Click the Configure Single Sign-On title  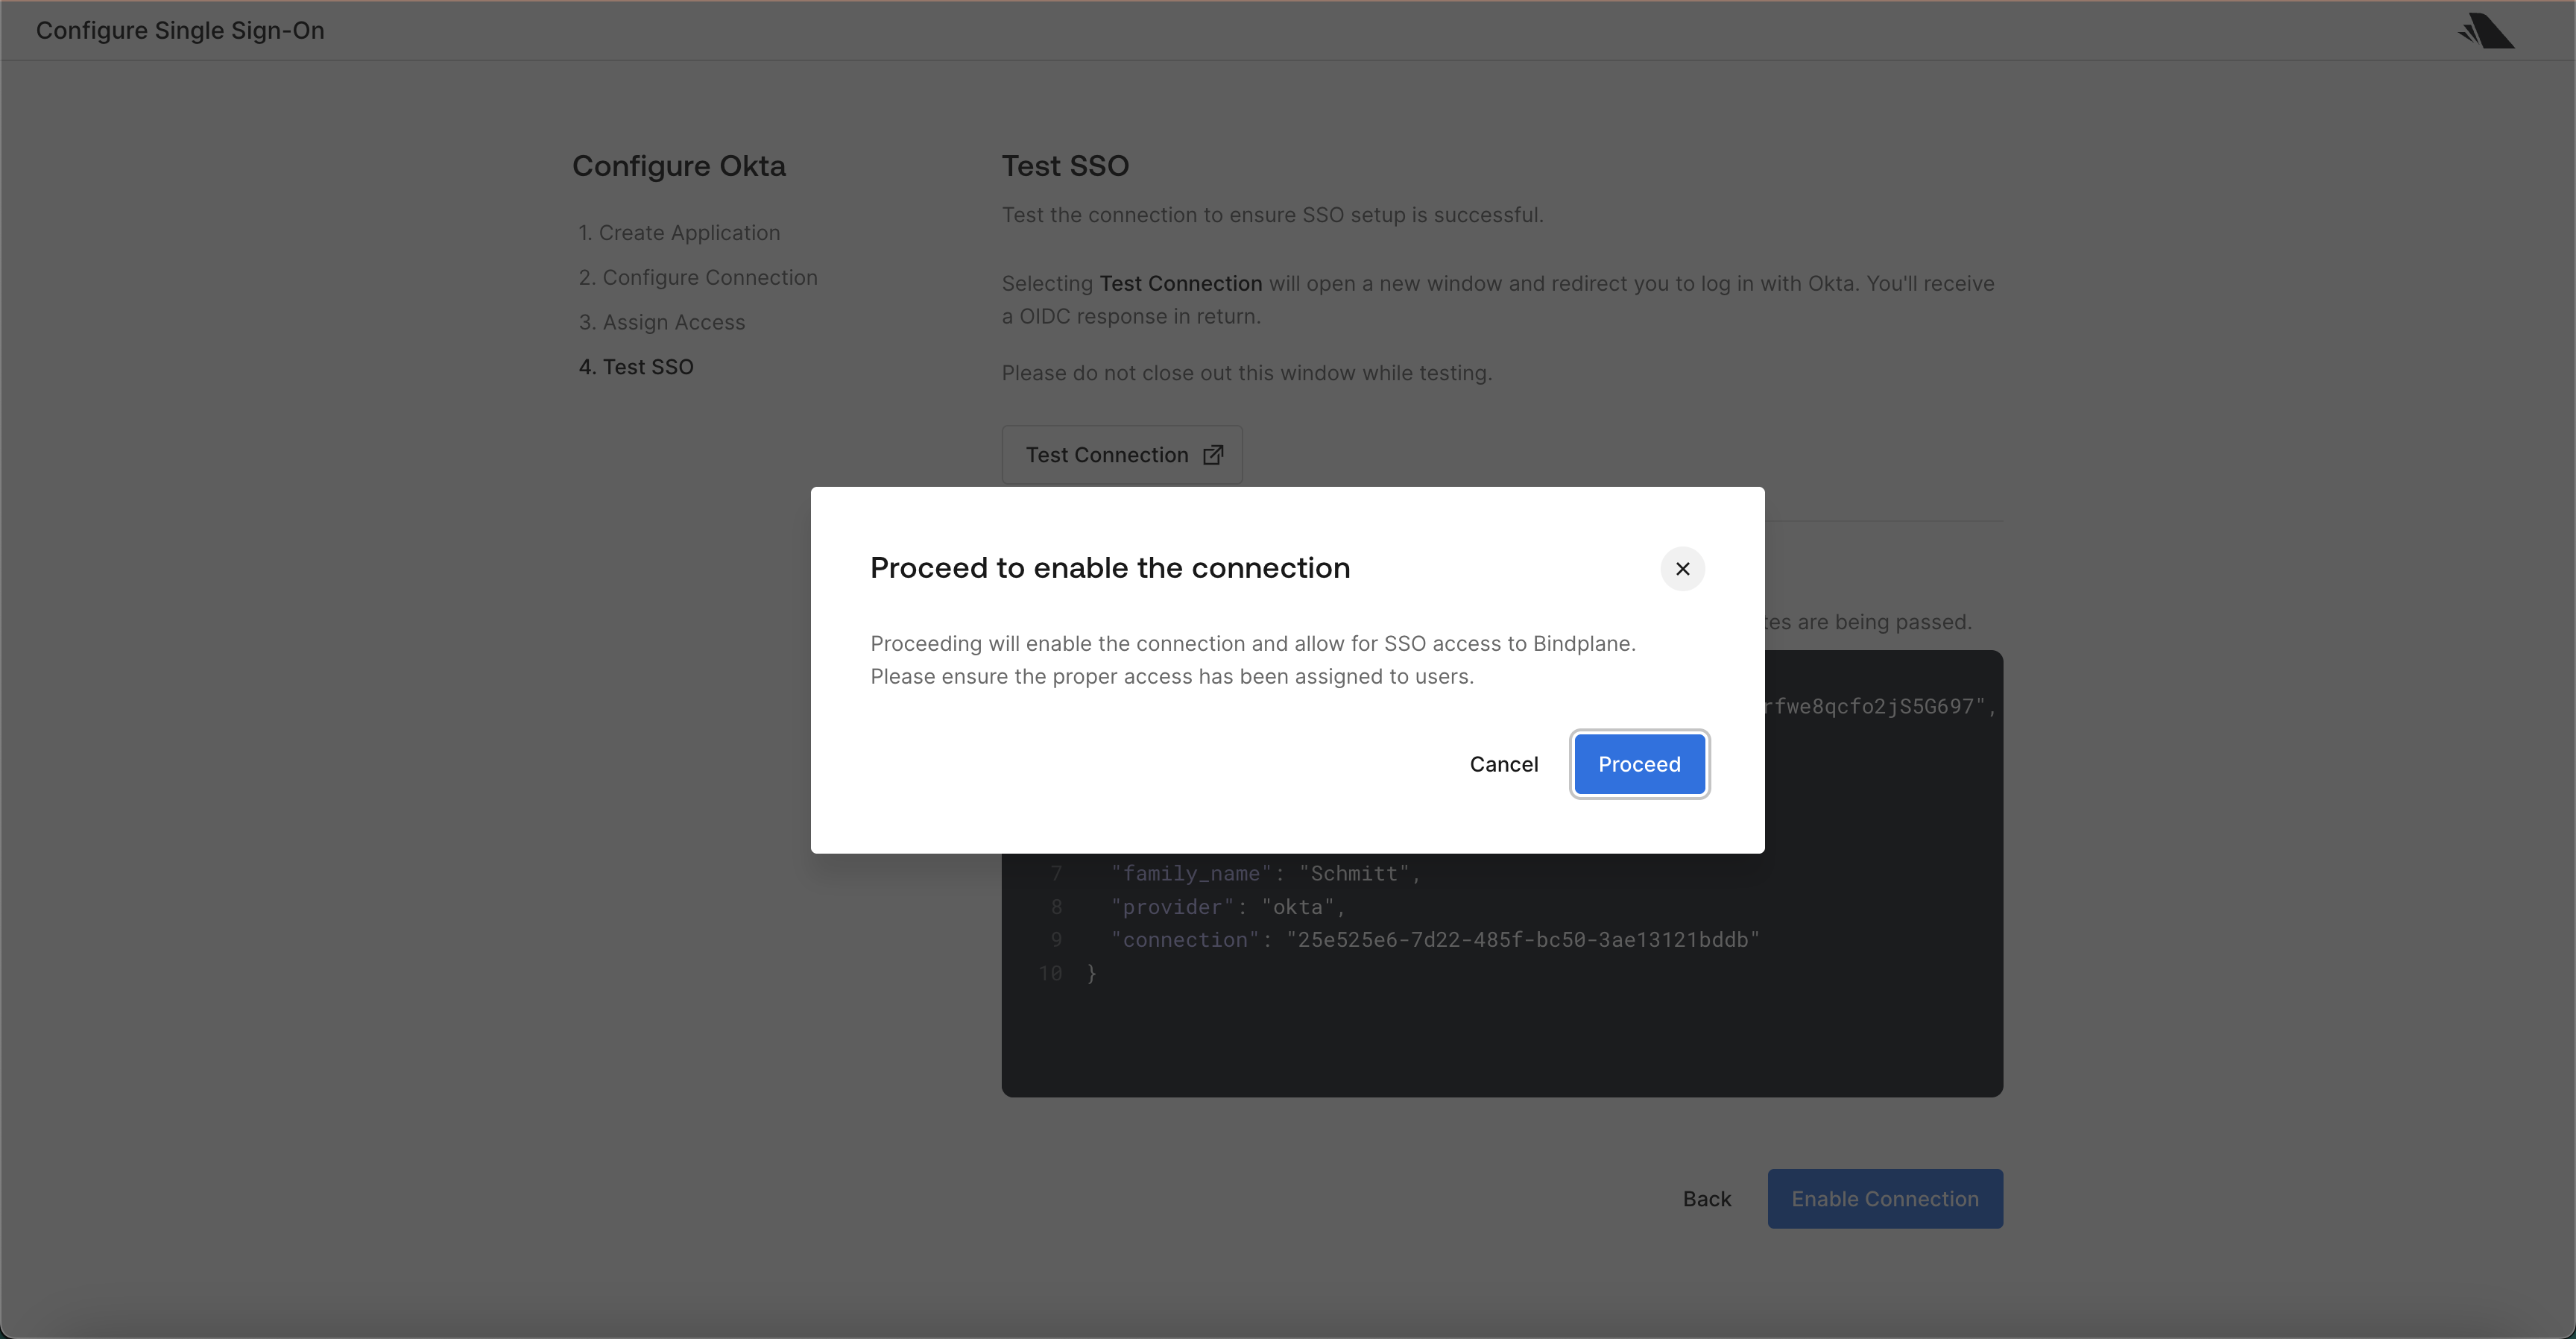coord(179,30)
